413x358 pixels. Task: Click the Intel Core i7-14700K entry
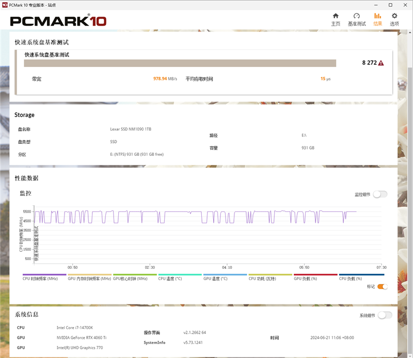pyautogui.click(x=75, y=328)
